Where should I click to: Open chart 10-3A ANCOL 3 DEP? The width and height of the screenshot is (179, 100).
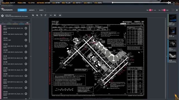[x=13, y=33]
